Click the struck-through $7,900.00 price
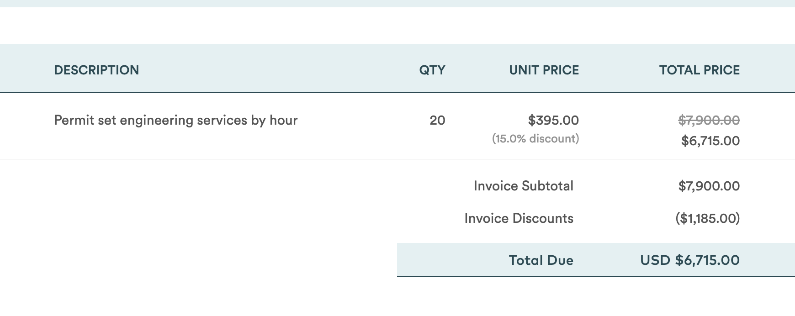 point(709,120)
